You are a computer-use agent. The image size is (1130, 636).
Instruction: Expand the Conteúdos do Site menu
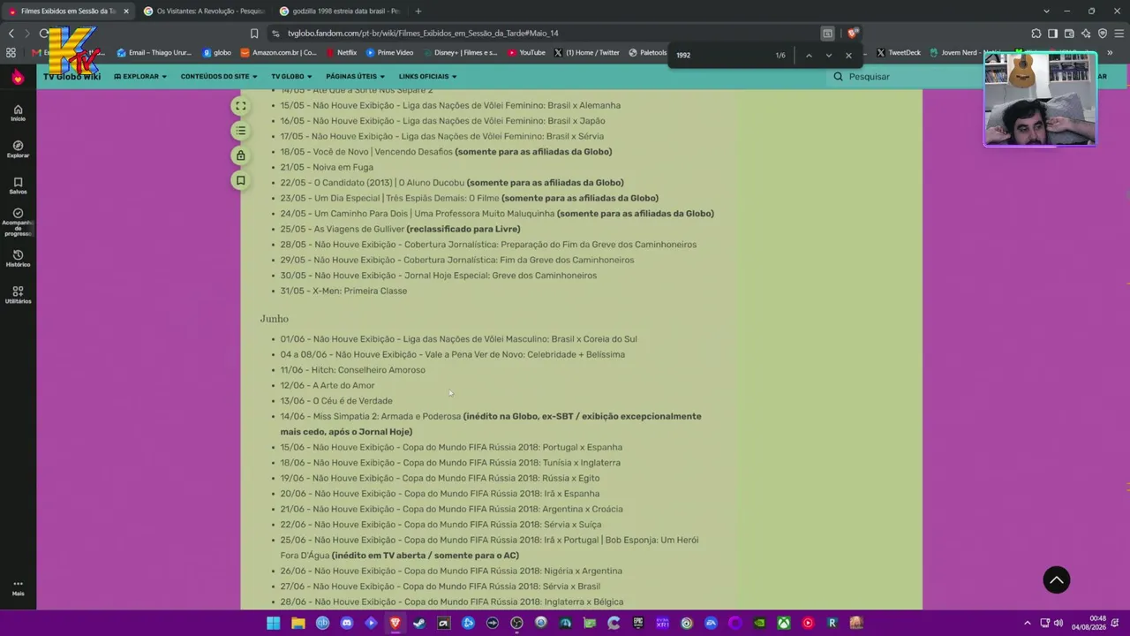219,77
